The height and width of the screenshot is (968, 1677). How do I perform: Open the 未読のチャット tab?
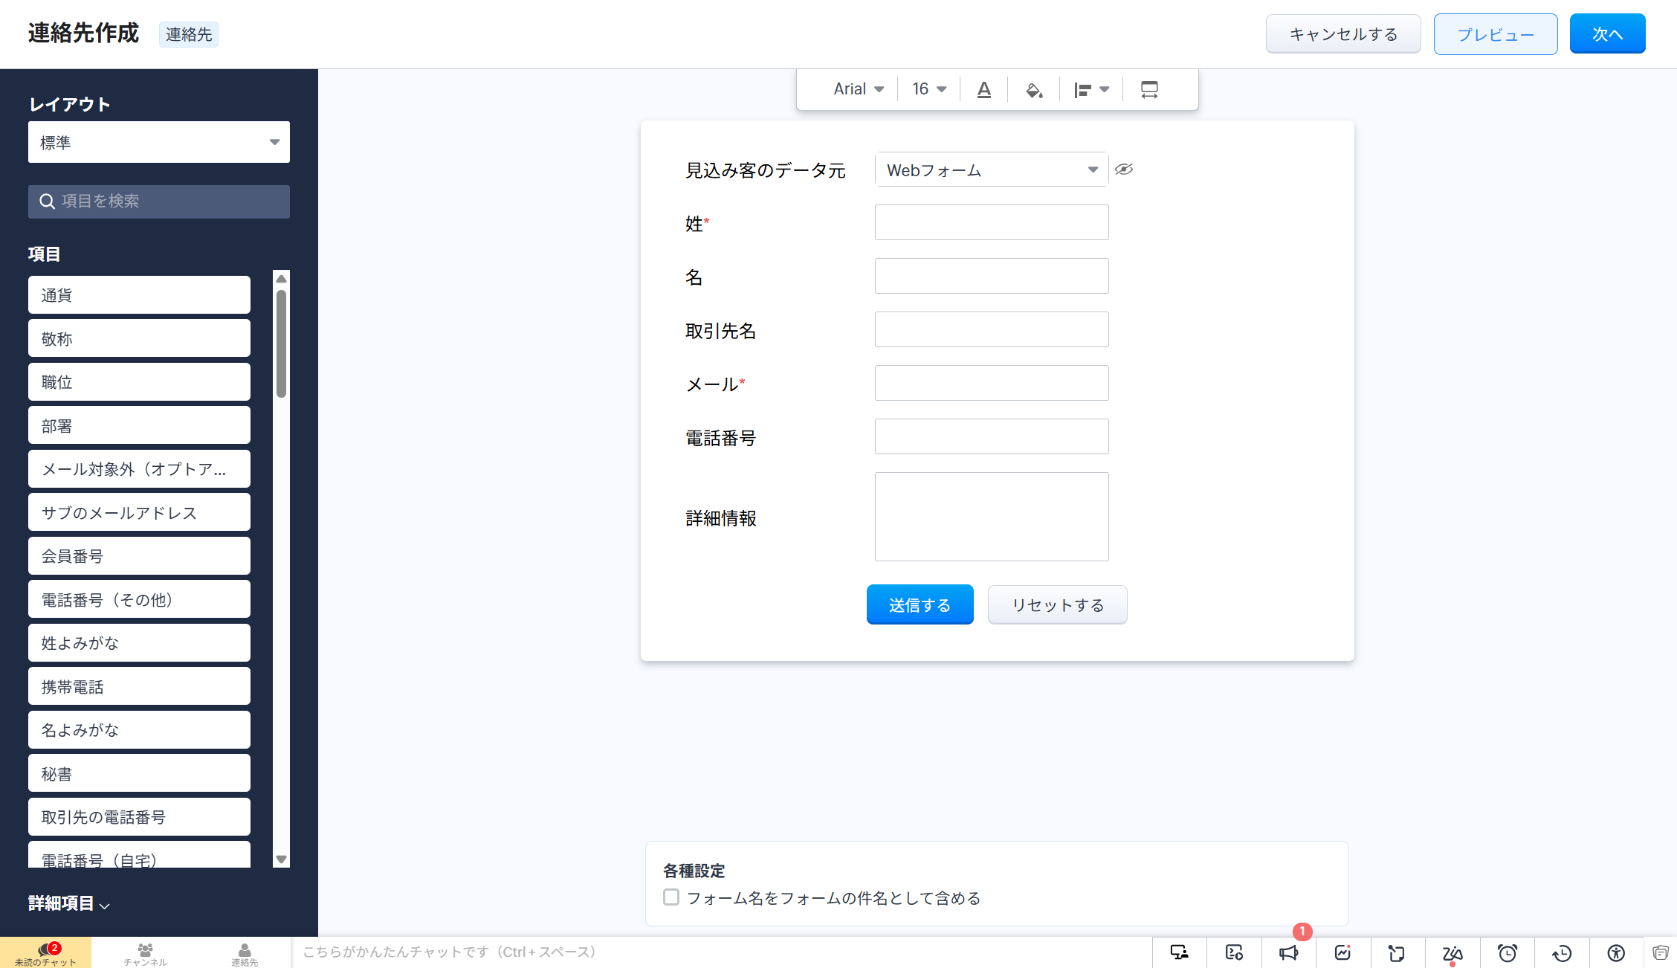tap(45, 953)
